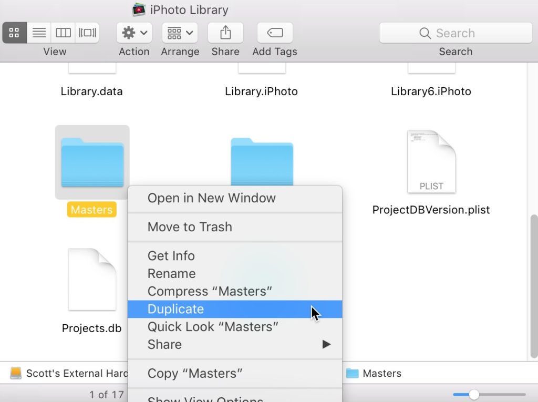Screen dimensions: 538x402
Task: Click the Add Tags icon
Action: tap(274, 33)
